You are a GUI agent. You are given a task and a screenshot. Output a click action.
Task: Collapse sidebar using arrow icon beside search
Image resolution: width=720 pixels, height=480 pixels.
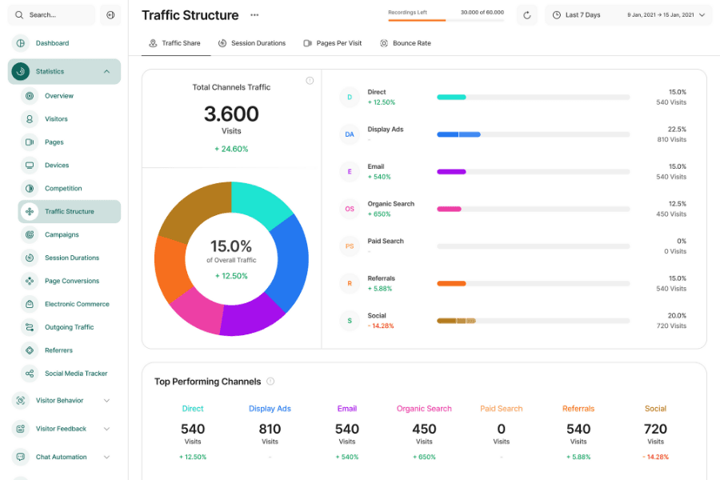[x=110, y=15]
